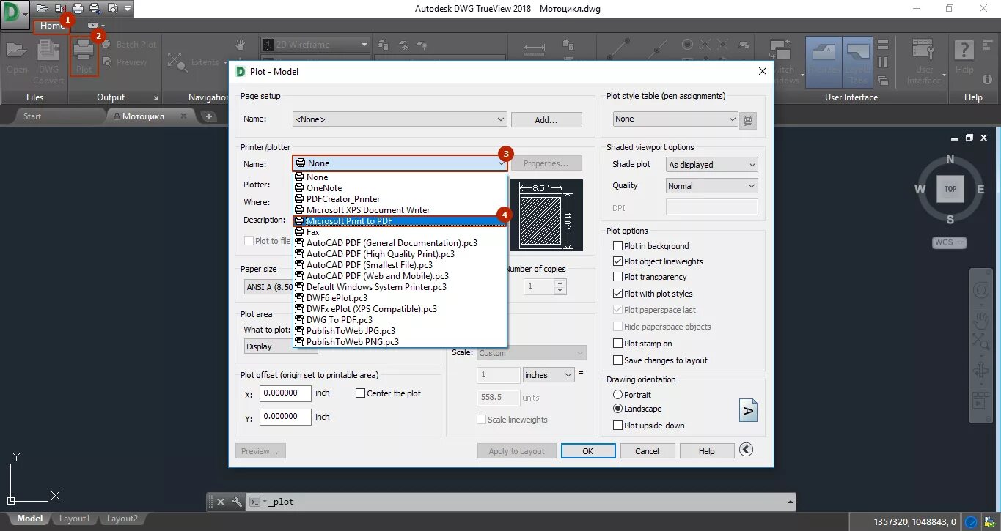
Task: Click the customization wrench by command line
Action: click(237, 502)
